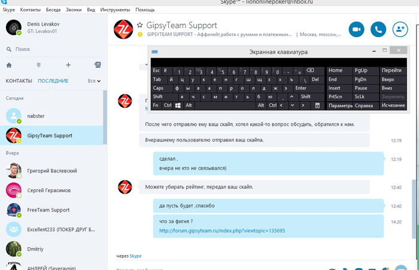Toggle right Alt key on on-screen keyboard
The width and height of the screenshot is (419, 270).
point(261,105)
